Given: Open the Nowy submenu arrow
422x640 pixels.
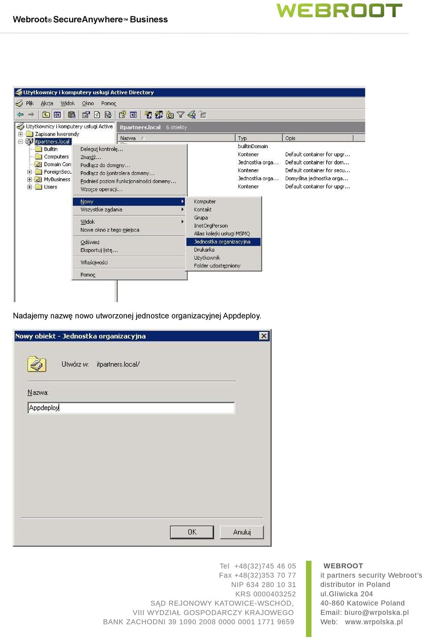Looking at the screenshot, I should 182,201.
